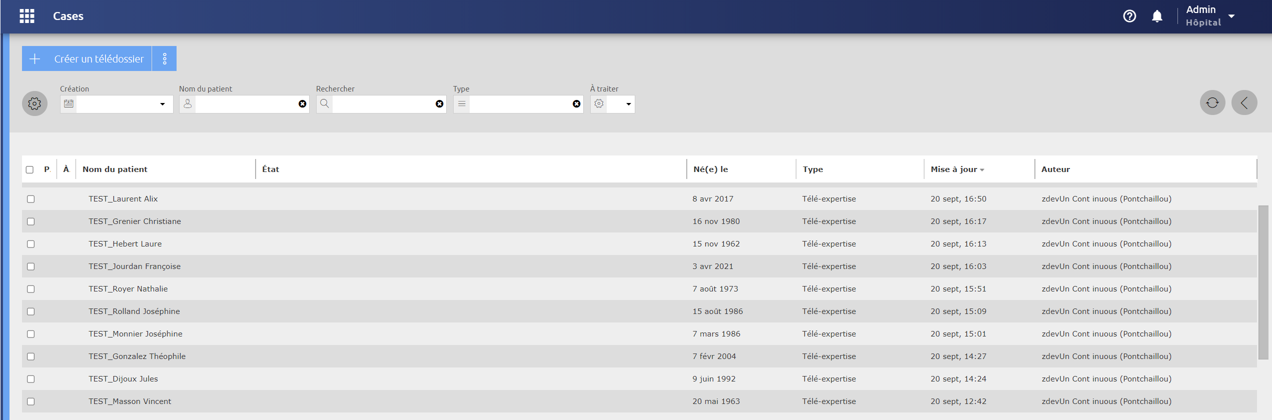This screenshot has height=420, width=1272.
Task: Click the magnifier icon in Rechercher field
Action: [325, 103]
